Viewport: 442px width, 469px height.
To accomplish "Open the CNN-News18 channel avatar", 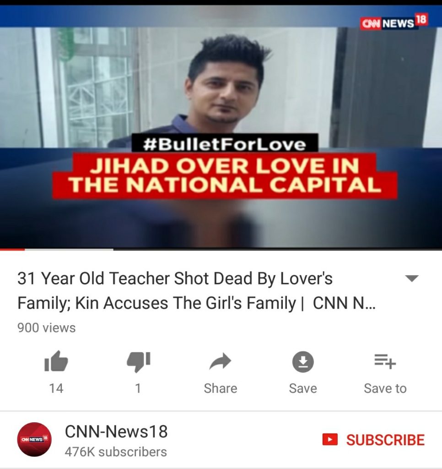I will point(34,439).
